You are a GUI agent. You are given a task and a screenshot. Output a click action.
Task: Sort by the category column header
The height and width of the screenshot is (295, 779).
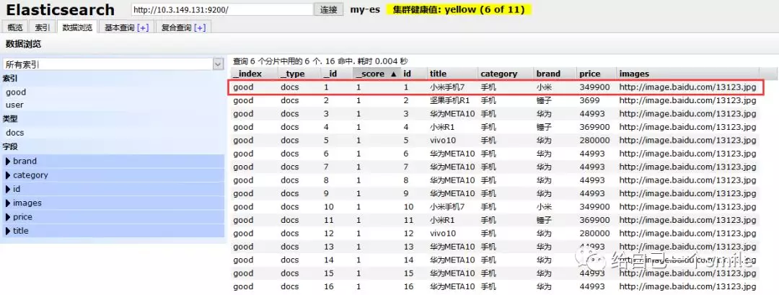click(506, 74)
